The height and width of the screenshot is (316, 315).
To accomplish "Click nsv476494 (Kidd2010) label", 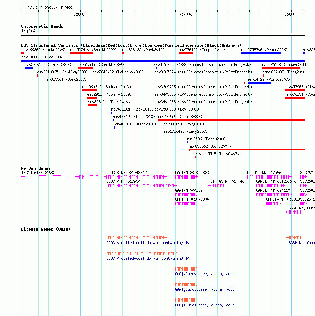I will 134,117.
